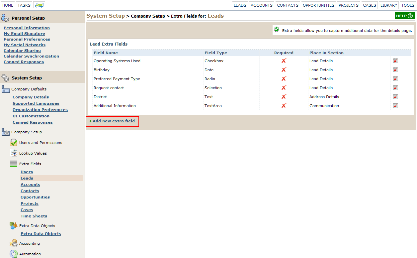Open the LIBRARY tab
Image resolution: width=417 pixels, height=258 pixels.
click(389, 5)
